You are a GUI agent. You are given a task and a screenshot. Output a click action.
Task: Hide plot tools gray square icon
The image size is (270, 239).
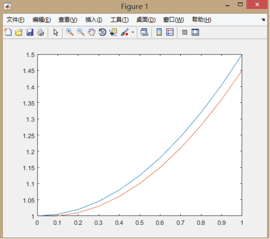[x=185, y=32]
